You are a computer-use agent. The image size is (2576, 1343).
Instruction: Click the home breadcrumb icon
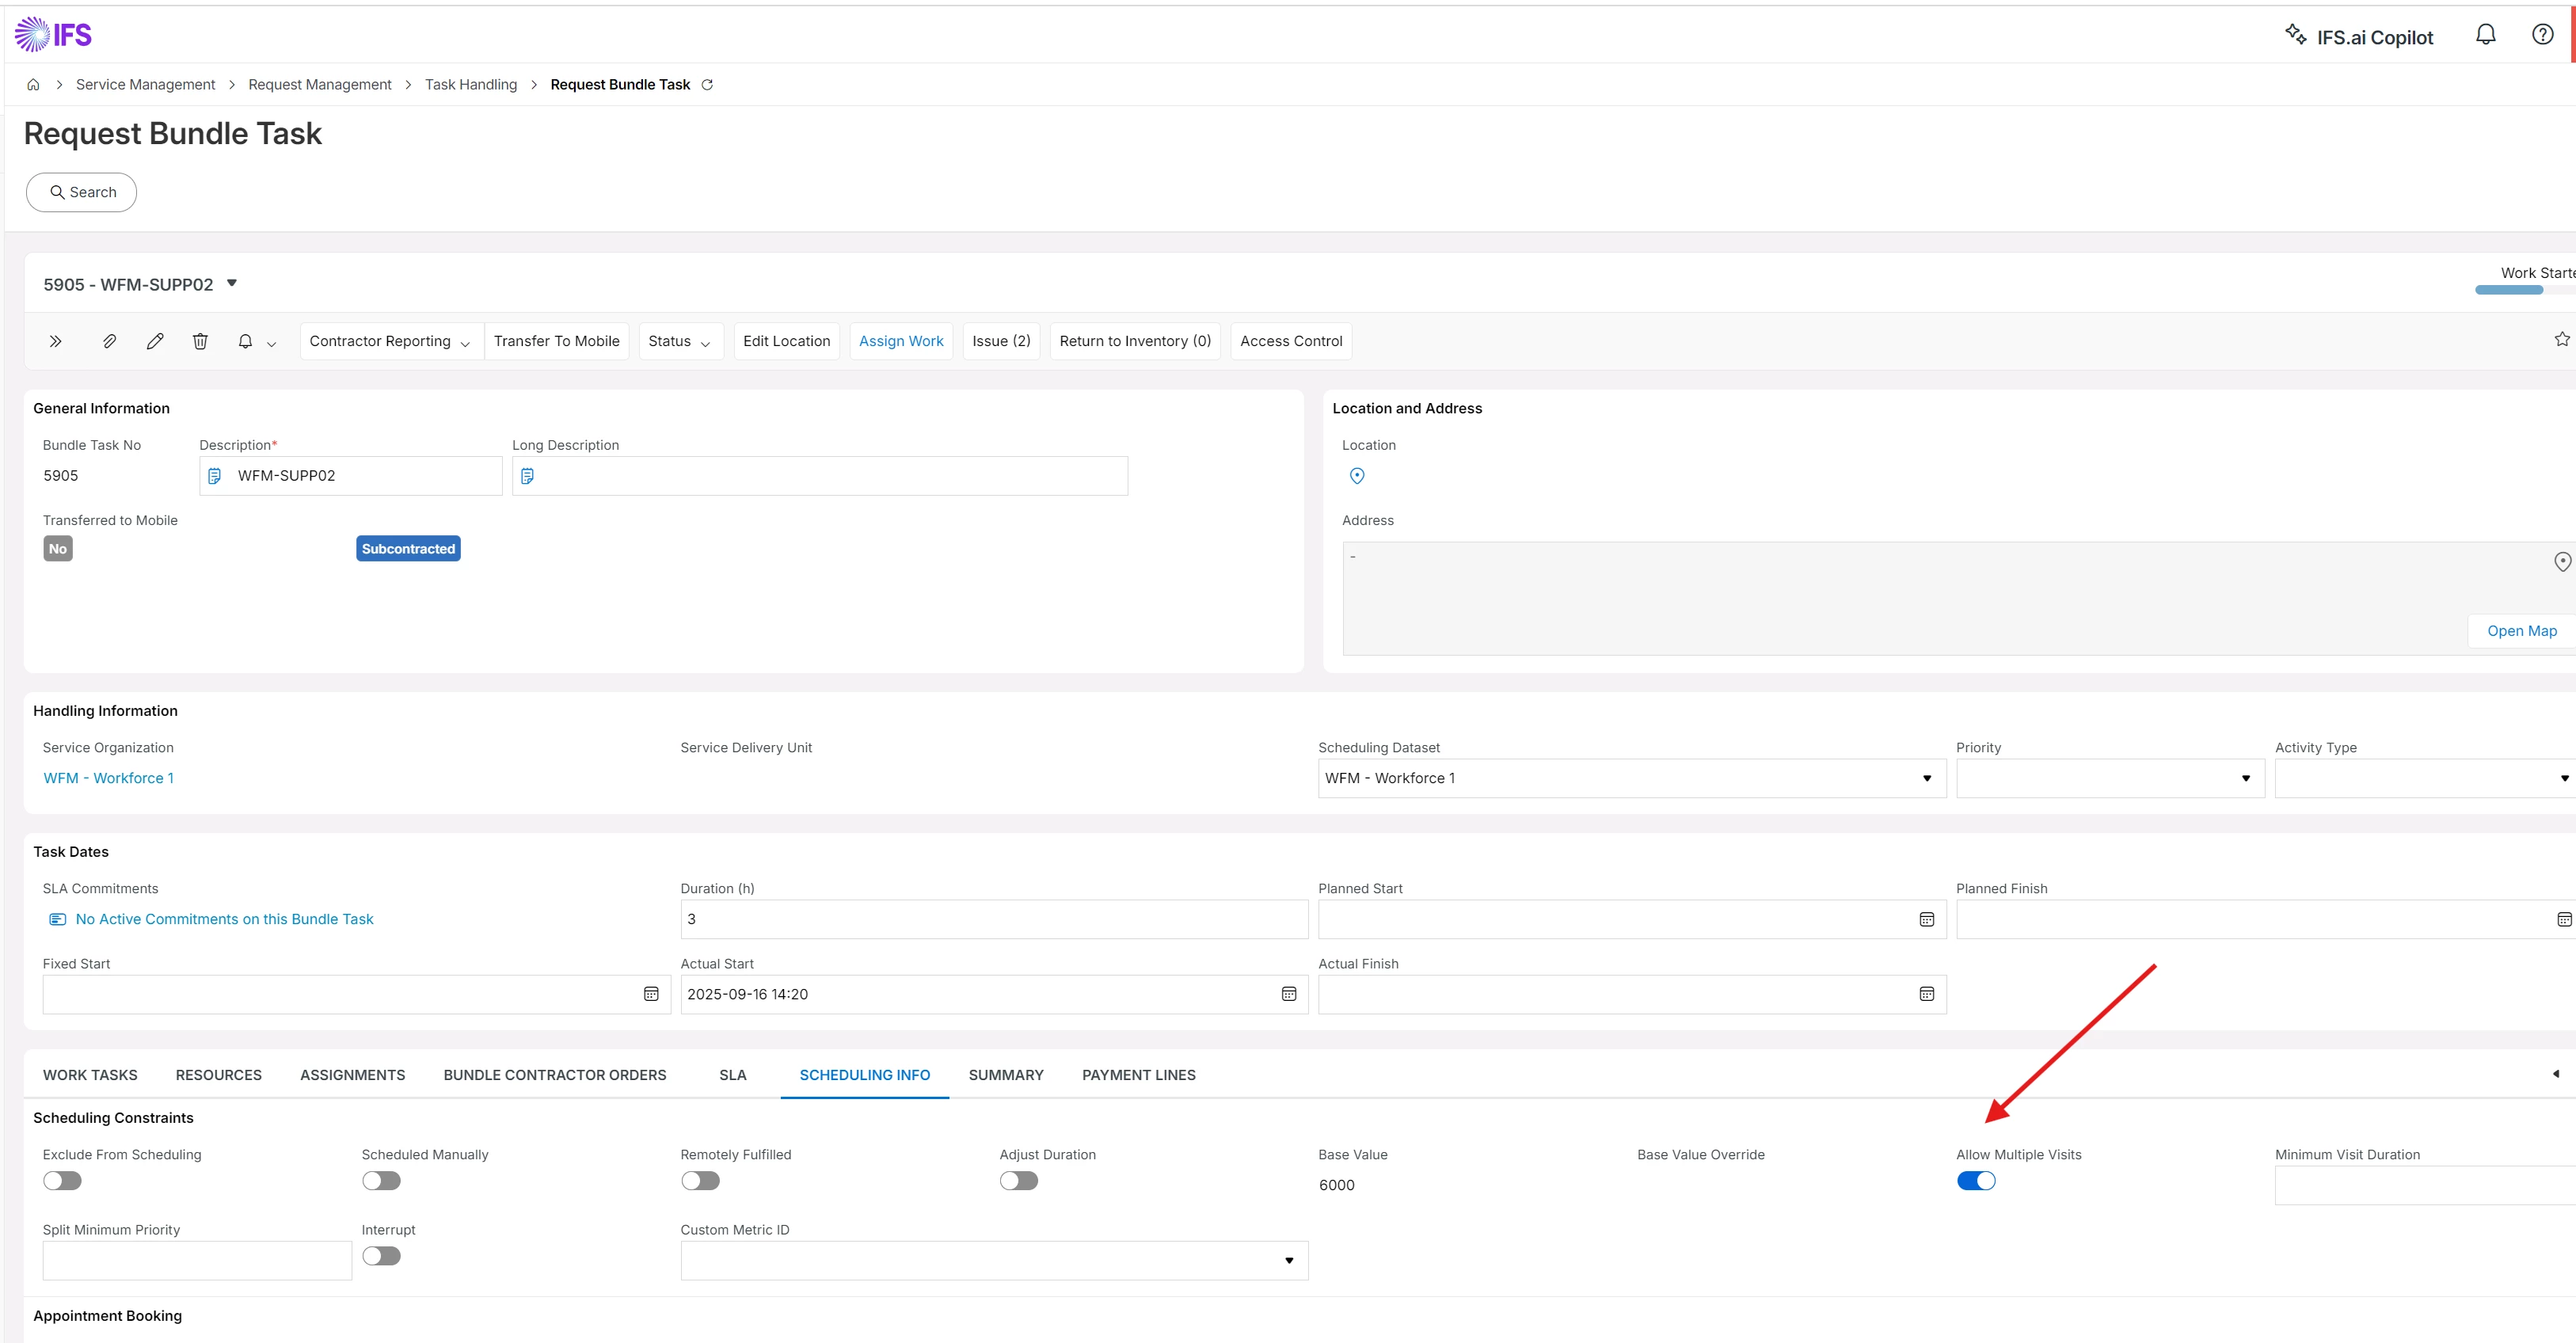coord(33,85)
